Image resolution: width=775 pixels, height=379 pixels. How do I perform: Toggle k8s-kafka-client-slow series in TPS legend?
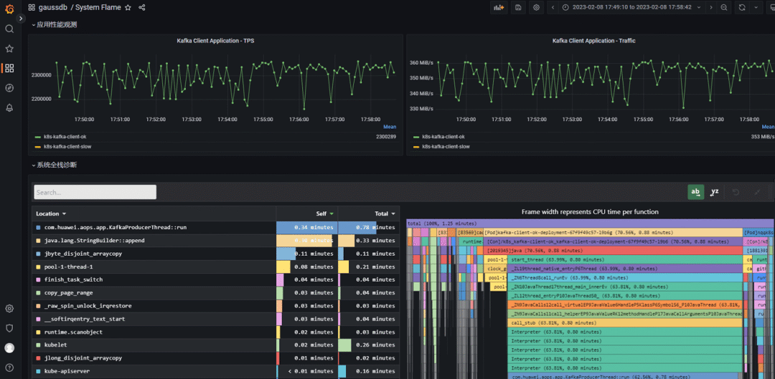tap(67, 146)
